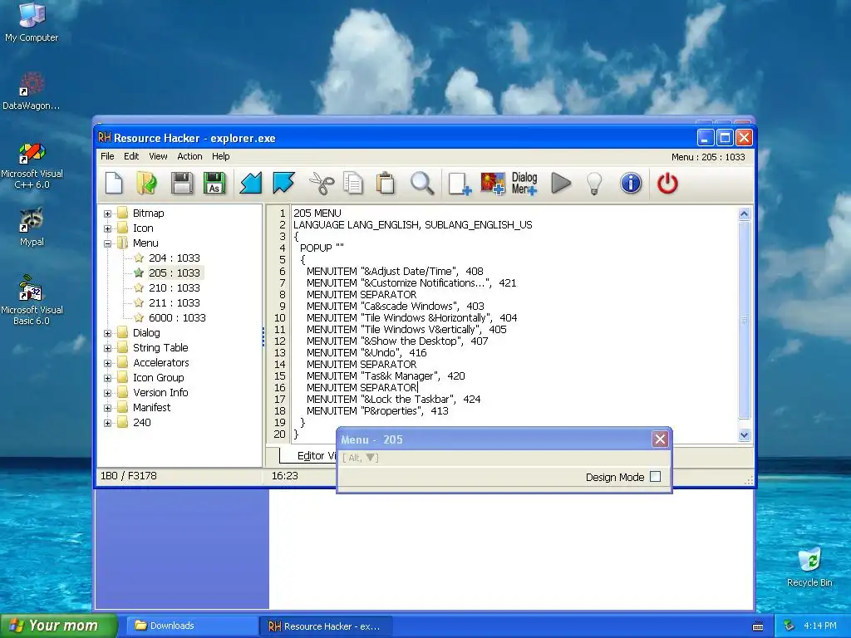This screenshot has height=638, width=851.
Task: Click the editor scrollbar up arrow
Action: click(744, 213)
